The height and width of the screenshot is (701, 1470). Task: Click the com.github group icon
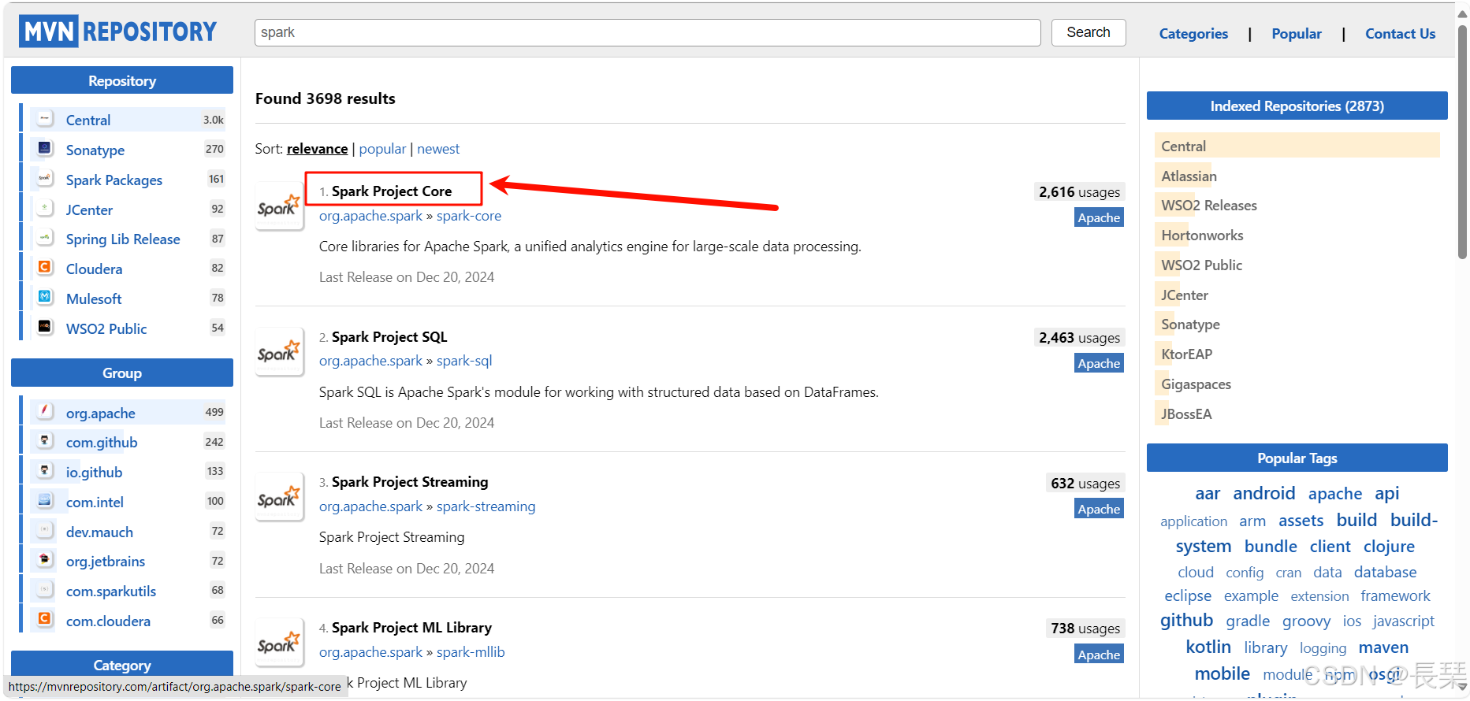click(x=45, y=441)
